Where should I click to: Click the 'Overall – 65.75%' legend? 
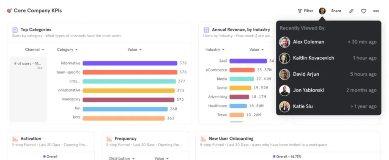point(287,157)
